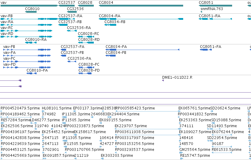Select protein CG8028-PD
The height and width of the screenshot is (160, 251).
[85, 73]
